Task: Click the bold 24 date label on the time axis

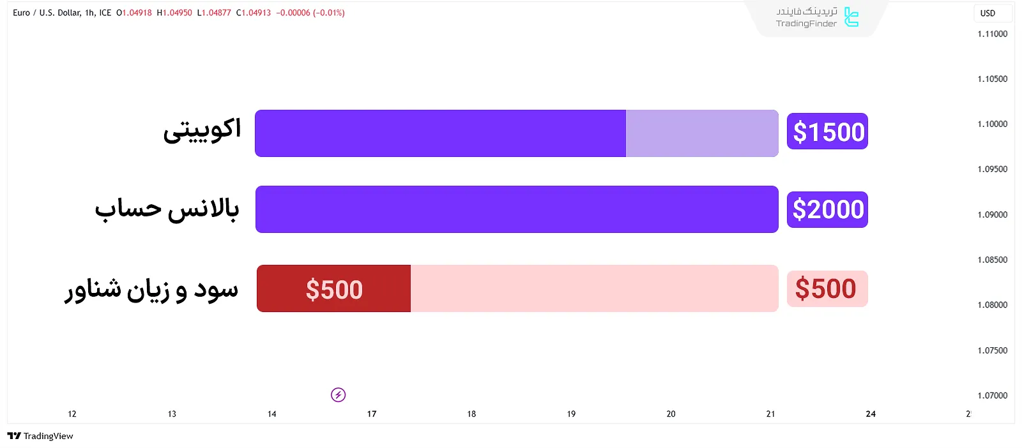Action: [871, 414]
